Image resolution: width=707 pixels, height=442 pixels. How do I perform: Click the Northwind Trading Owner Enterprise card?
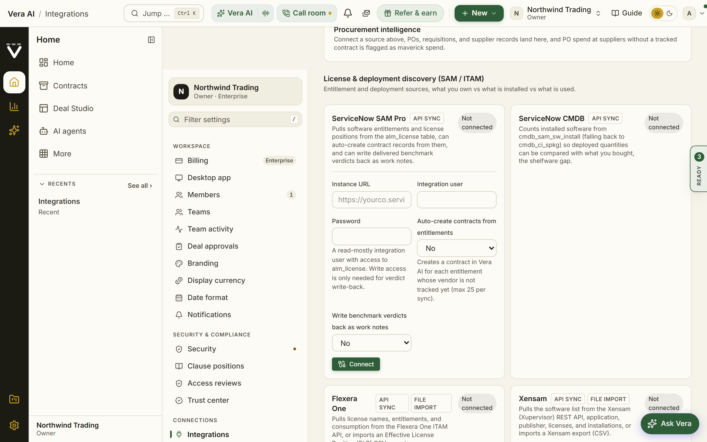click(235, 91)
